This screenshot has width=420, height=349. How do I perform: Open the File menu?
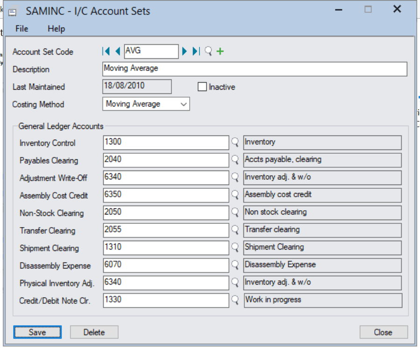tap(21, 29)
